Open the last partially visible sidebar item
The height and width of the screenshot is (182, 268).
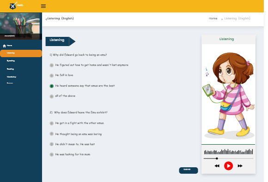(10, 83)
